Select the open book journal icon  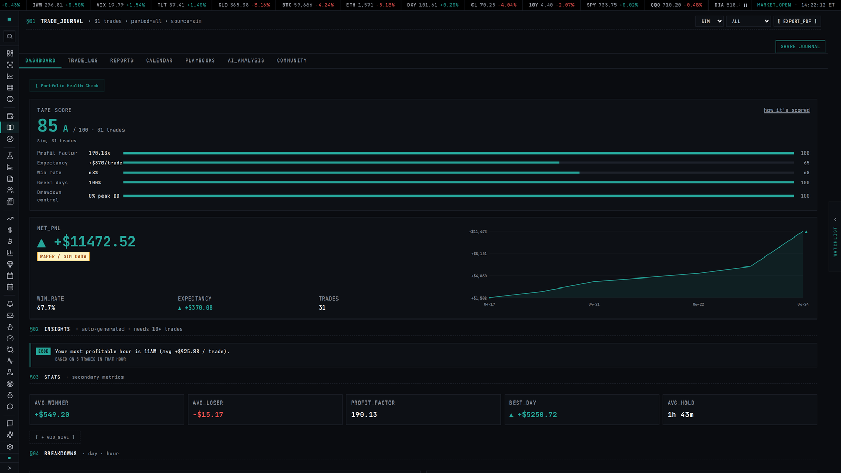(9, 128)
